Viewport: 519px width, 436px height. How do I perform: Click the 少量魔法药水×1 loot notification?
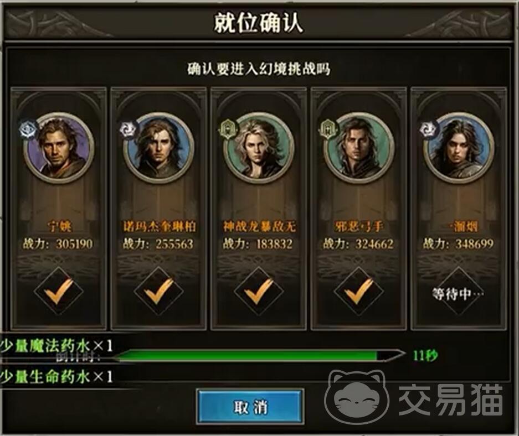point(56,346)
